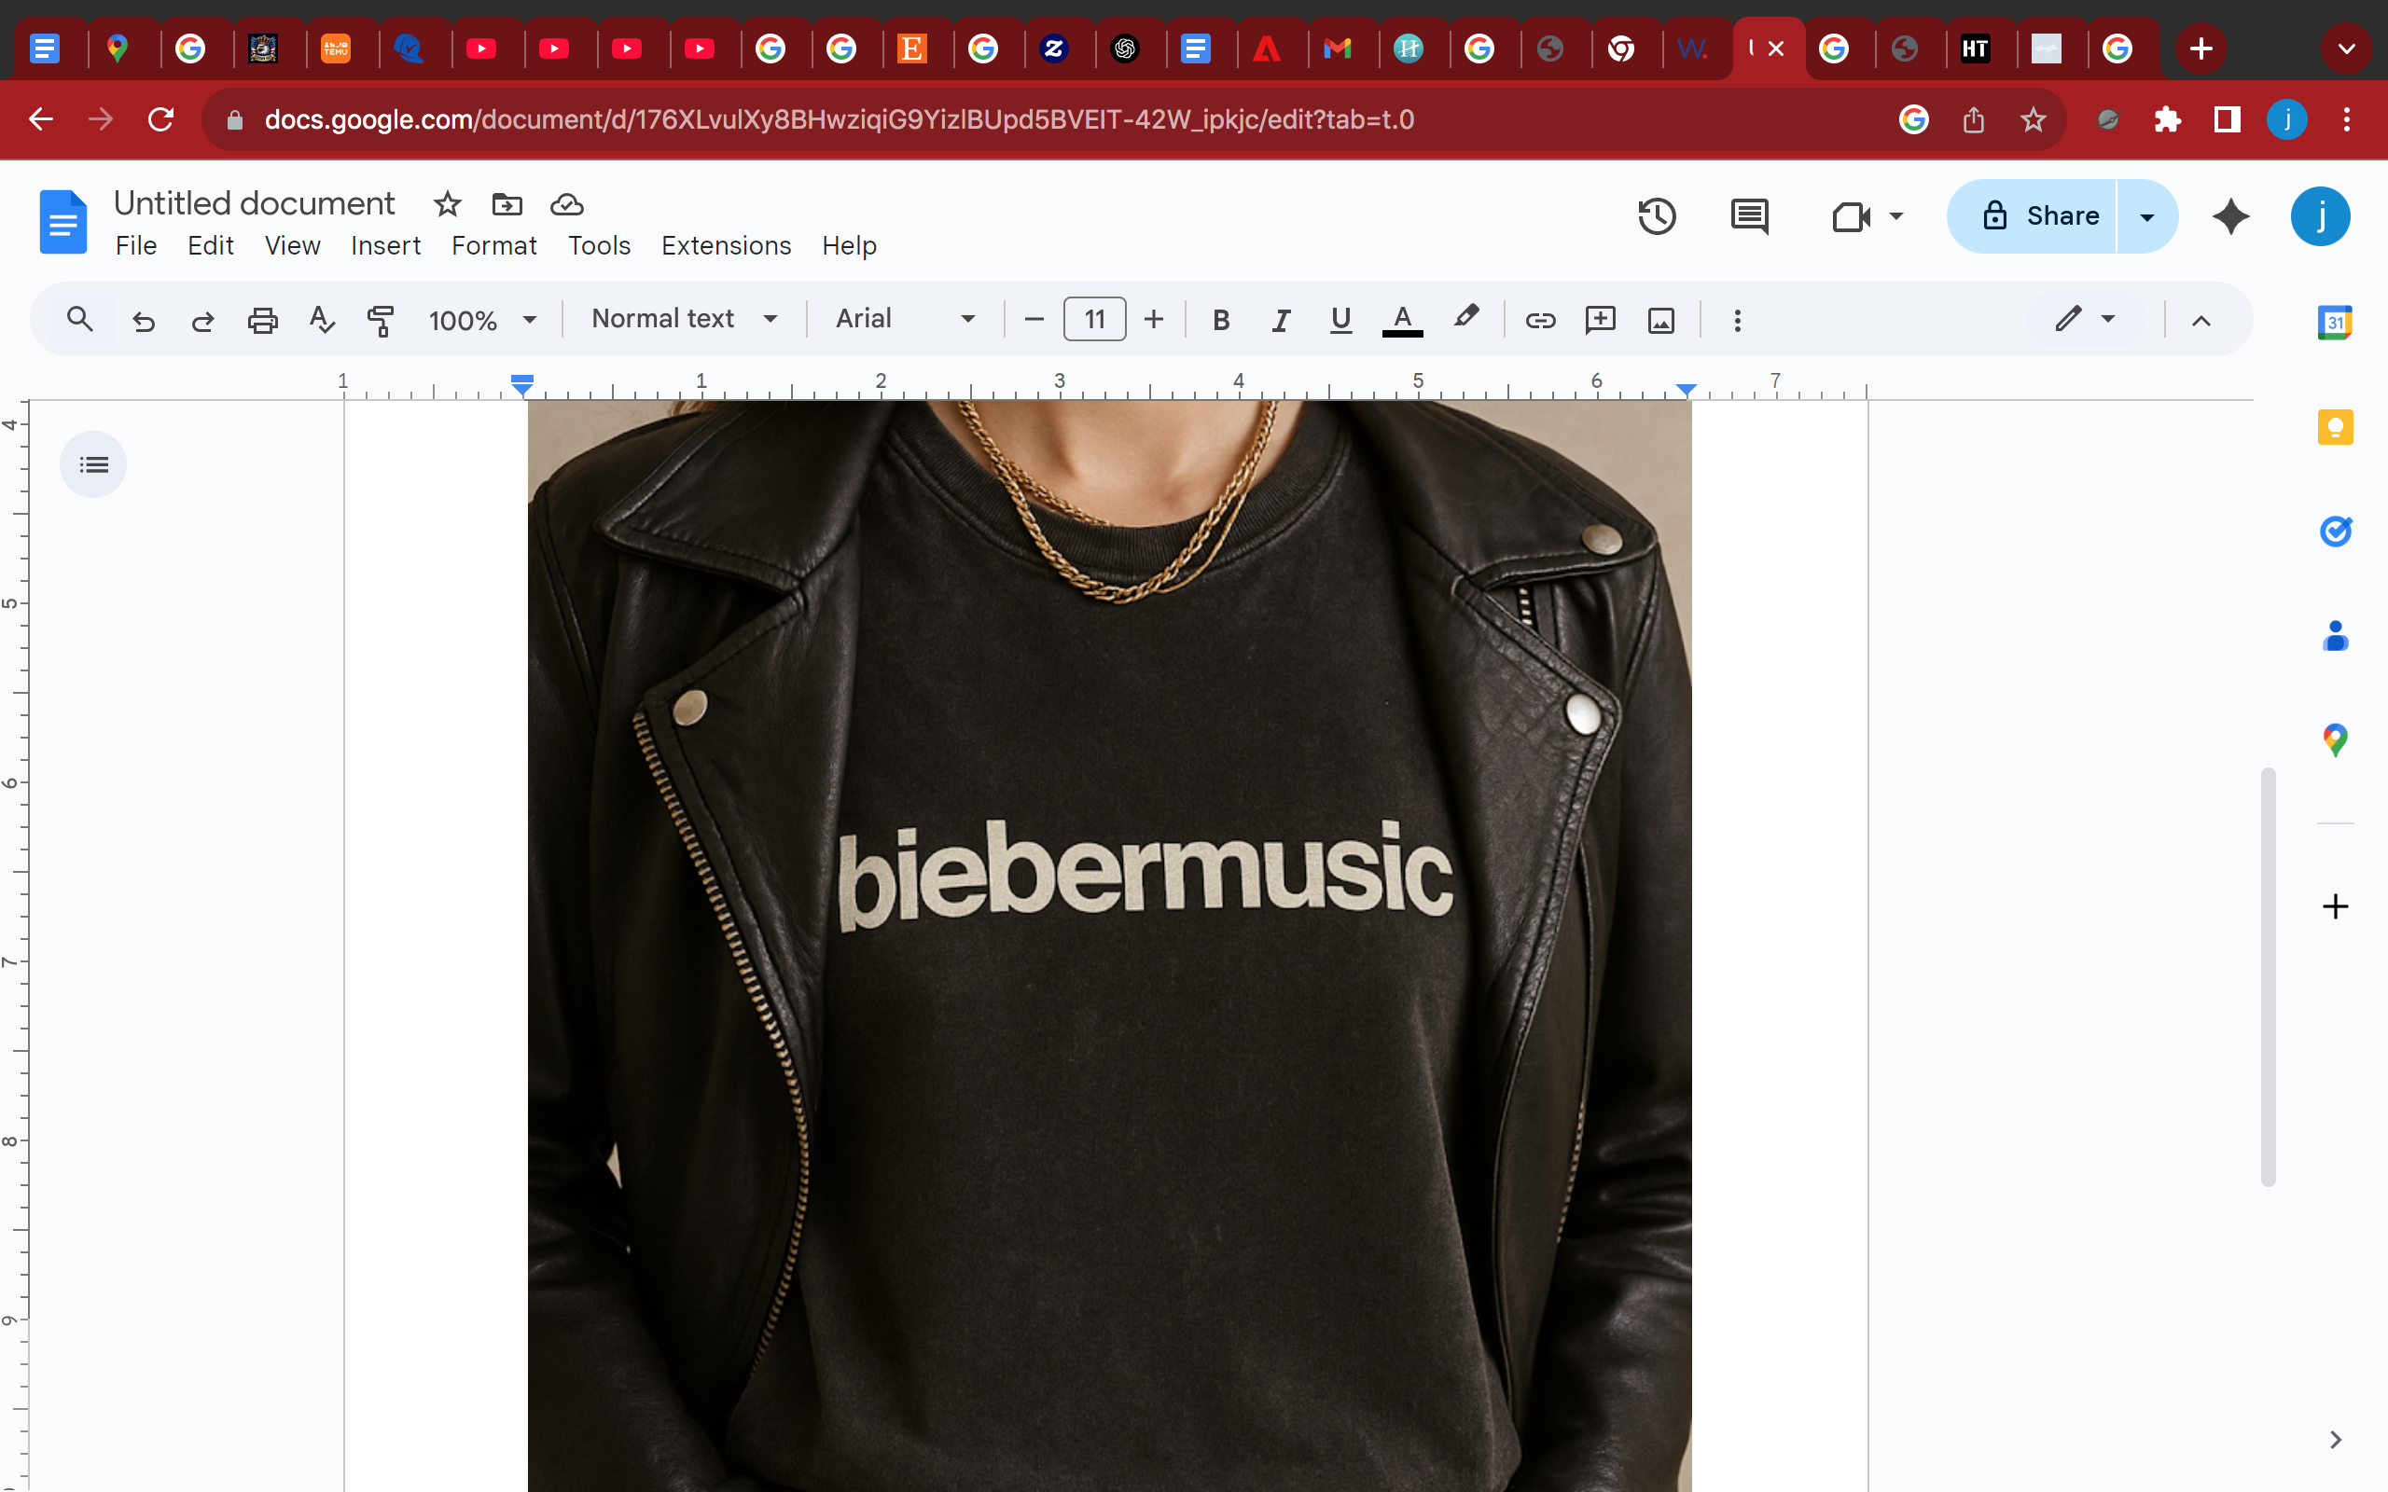This screenshot has width=2388, height=1492.
Task: Select the biebermusic shirt image
Action: point(1109,946)
